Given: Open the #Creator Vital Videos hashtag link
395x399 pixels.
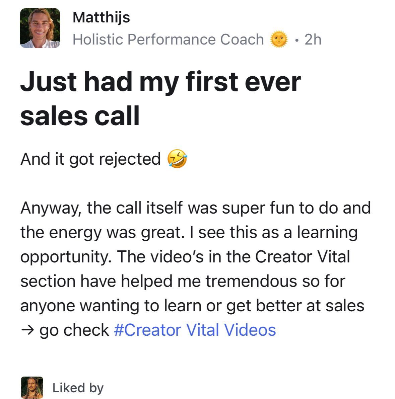Looking at the screenshot, I should [195, 330].
